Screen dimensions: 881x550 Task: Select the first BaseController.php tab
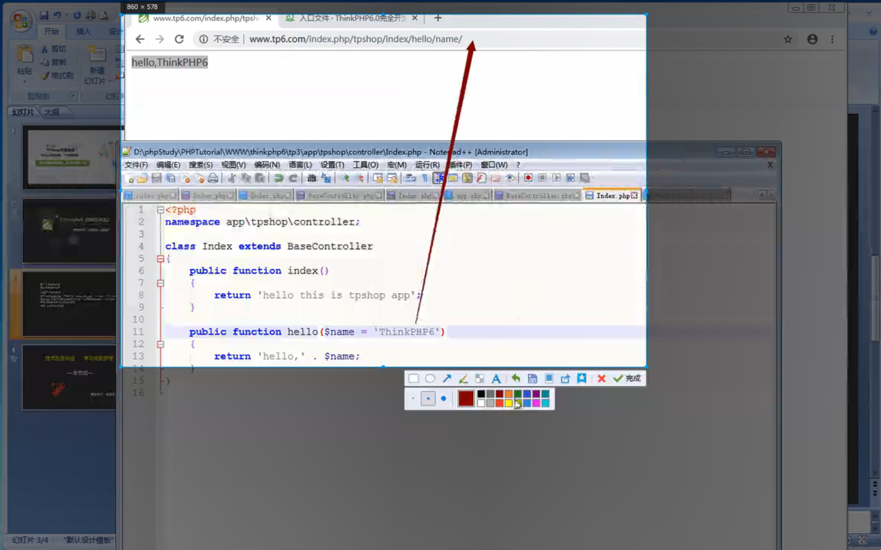[x=339, y=195]
